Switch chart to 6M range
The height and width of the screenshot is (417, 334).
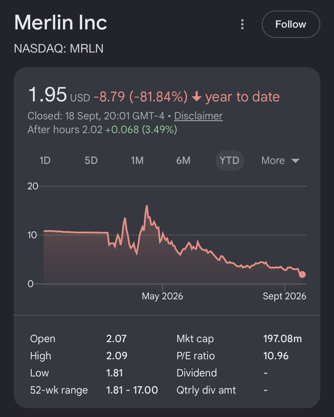[183, 161]
